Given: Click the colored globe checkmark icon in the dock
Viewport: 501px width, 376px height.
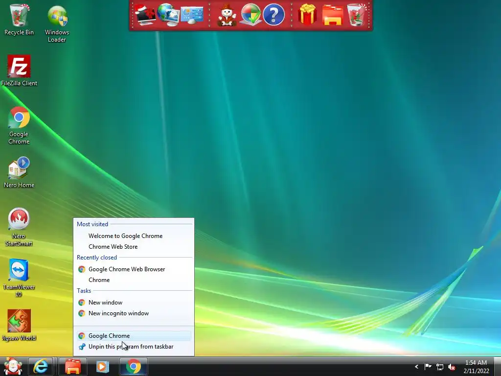Looking at the screenshot, I should click(251, 14).
